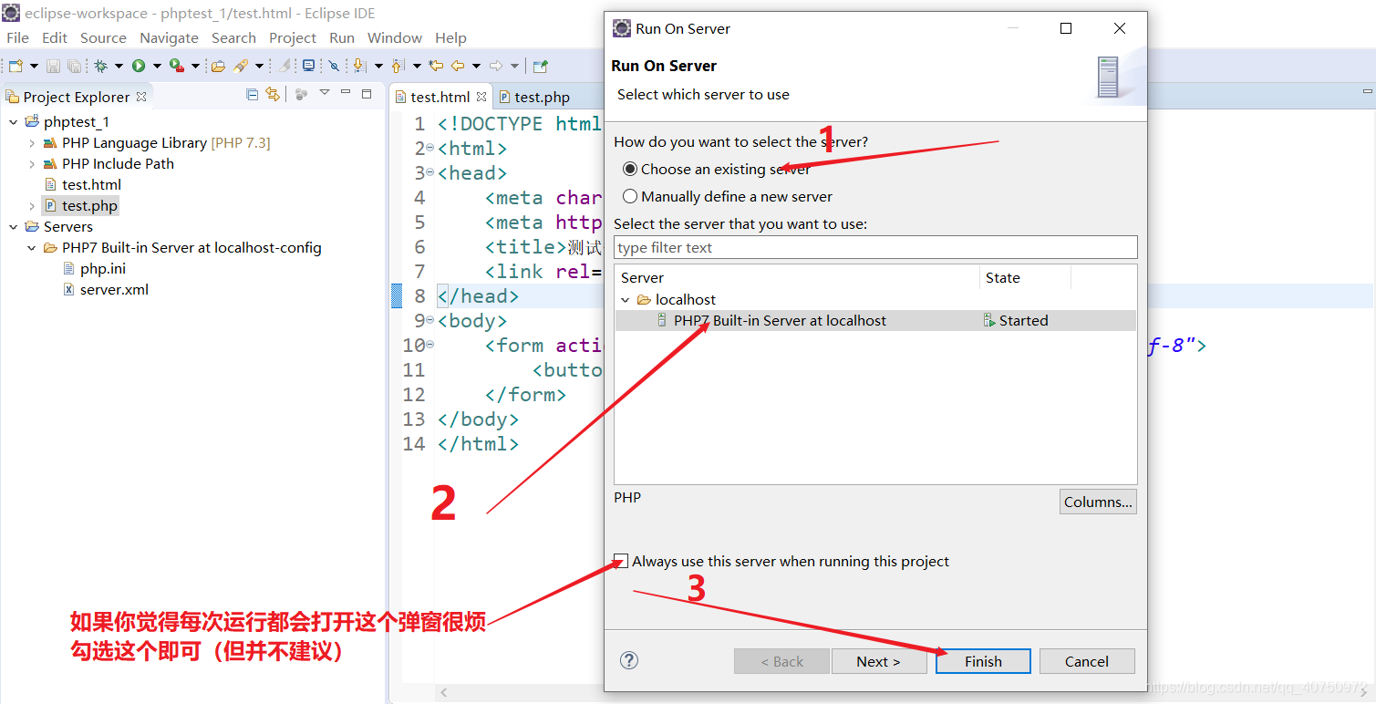Screen dimensions: 1376x704
Task: Collapse the body fold marker on line 9
Action: coord(430,320)
